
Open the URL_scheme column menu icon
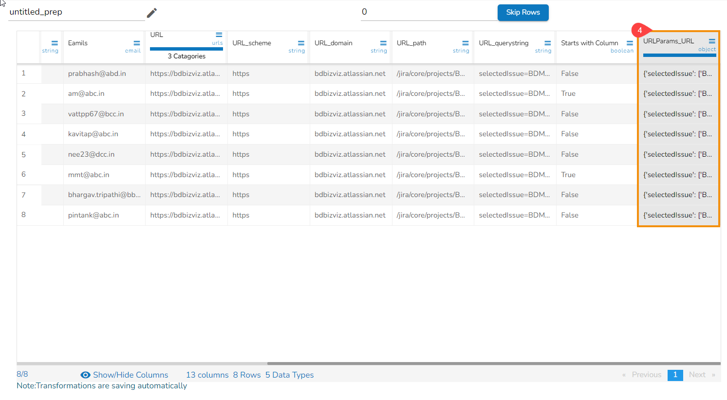tap(301, 43)
